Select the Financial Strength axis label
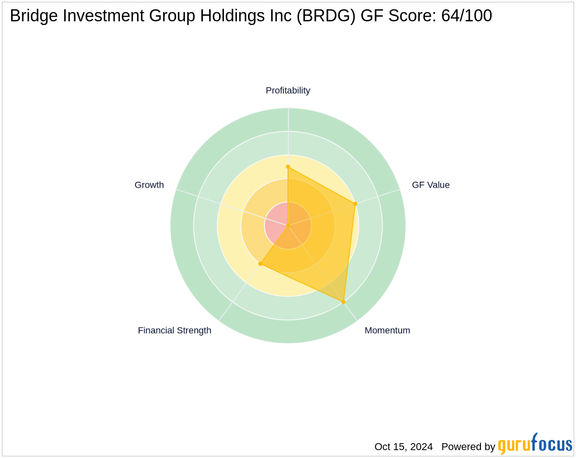576x458 pixels. tap(174, 331)
